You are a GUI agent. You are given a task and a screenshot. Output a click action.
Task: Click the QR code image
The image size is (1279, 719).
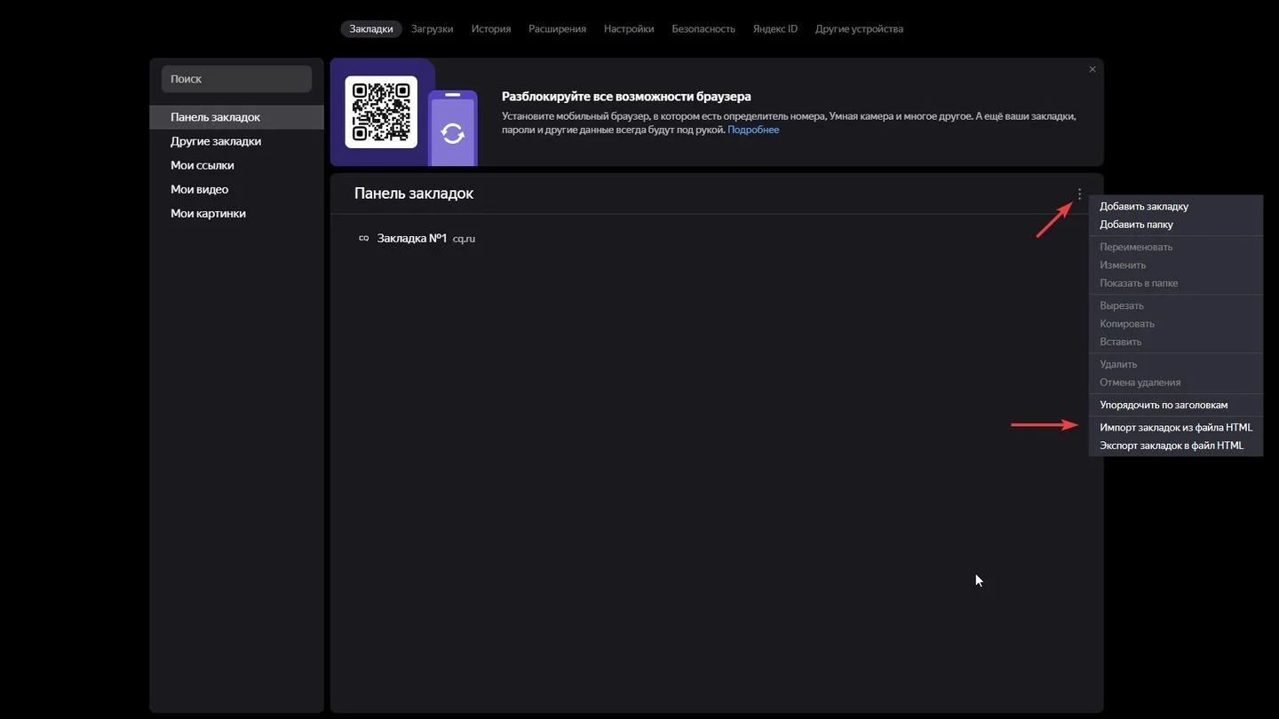381,112
